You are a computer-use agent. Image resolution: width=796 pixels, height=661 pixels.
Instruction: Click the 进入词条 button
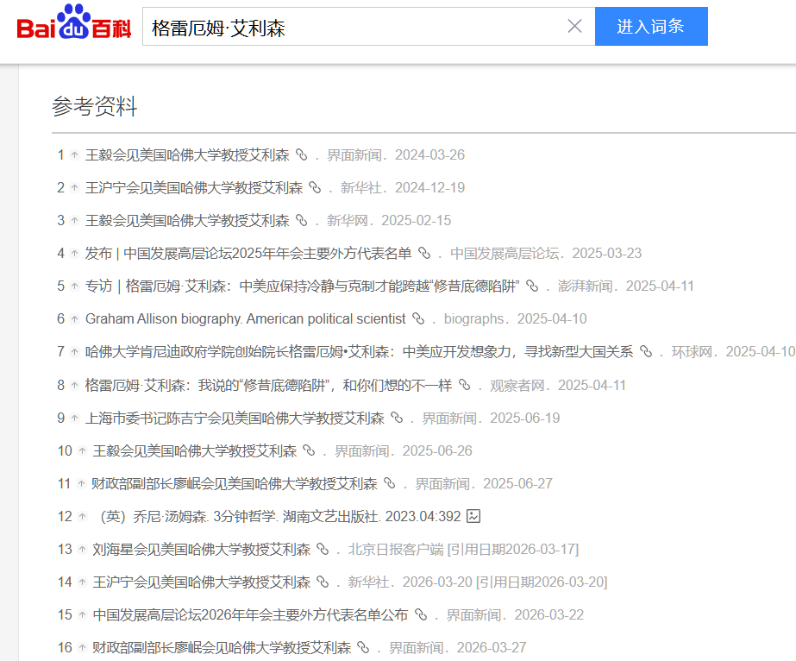click(x=651, y=27)
